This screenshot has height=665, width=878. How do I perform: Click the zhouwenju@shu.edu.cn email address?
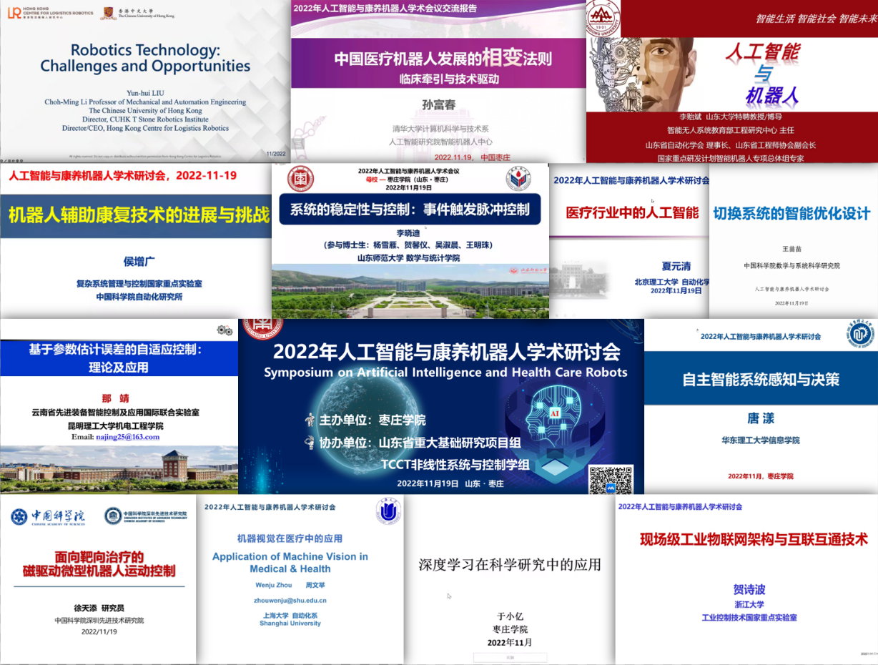pyautogui.click(x=290, y=601)
